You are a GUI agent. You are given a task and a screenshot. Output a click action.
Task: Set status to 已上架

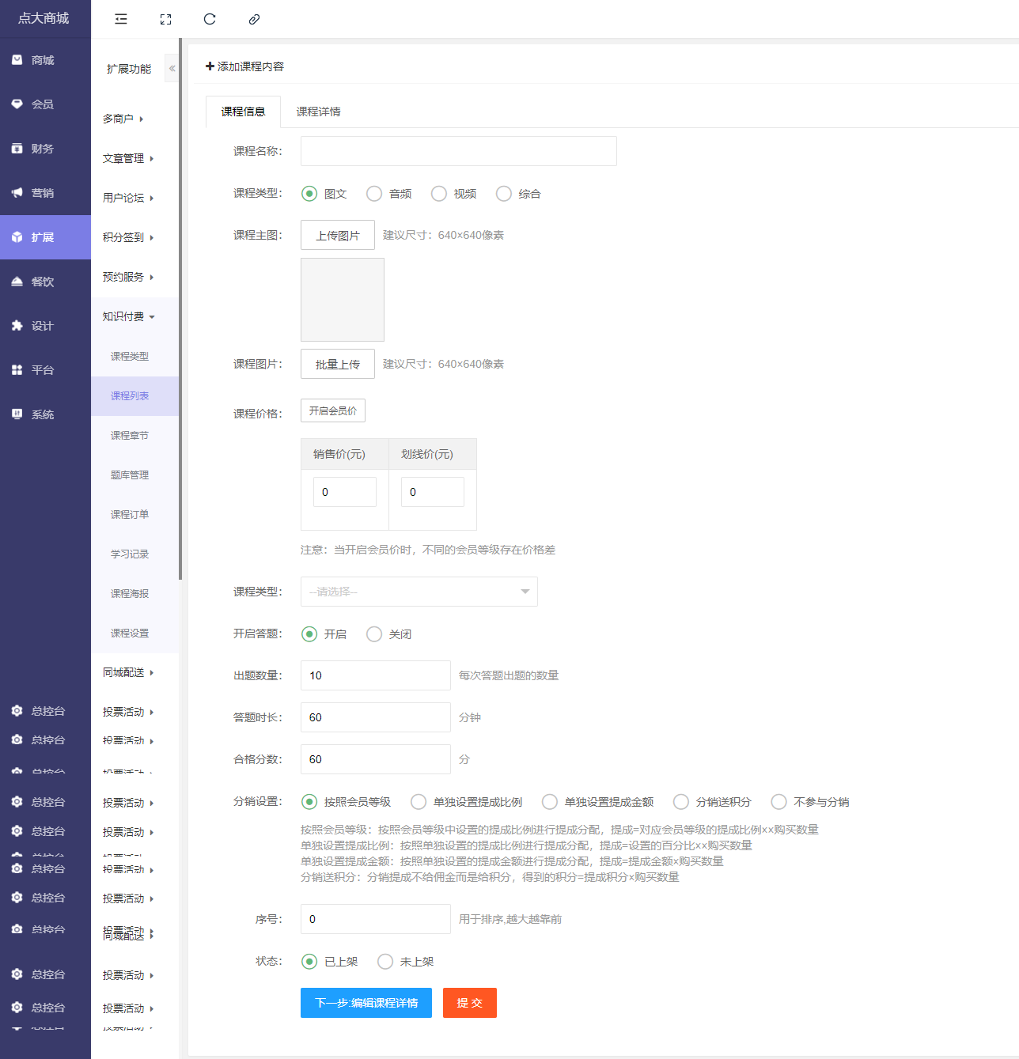[309, 962]
